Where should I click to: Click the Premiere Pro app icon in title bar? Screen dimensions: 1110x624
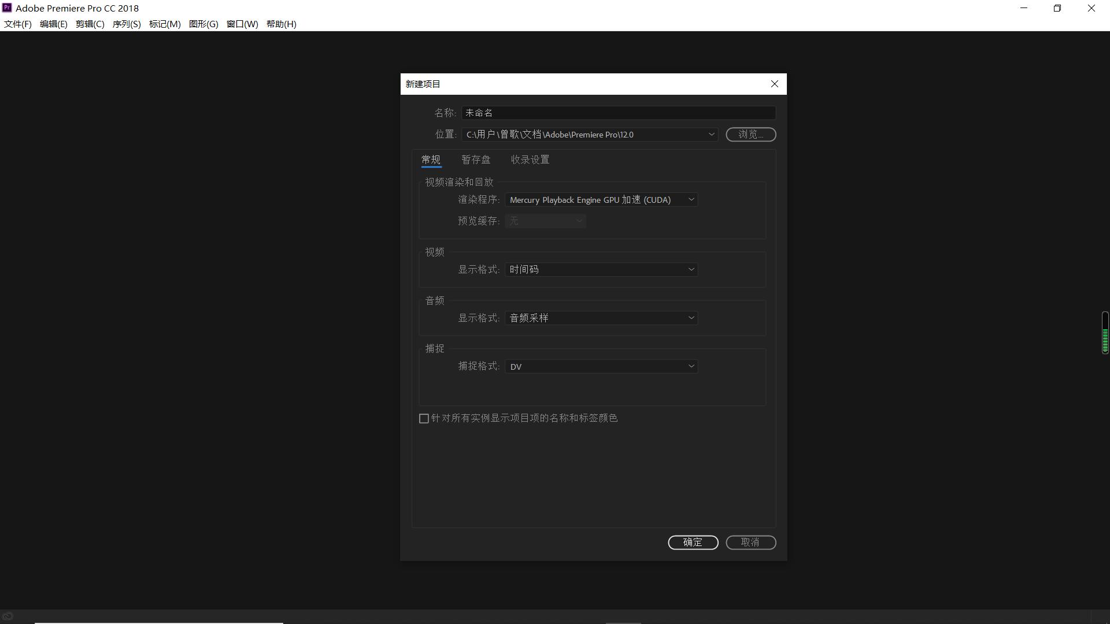(7, 8)
